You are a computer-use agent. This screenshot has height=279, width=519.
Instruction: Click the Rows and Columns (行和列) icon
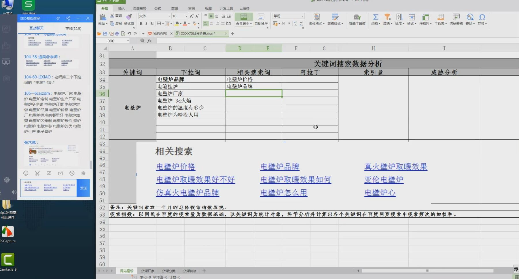click(x=425, y=17)
